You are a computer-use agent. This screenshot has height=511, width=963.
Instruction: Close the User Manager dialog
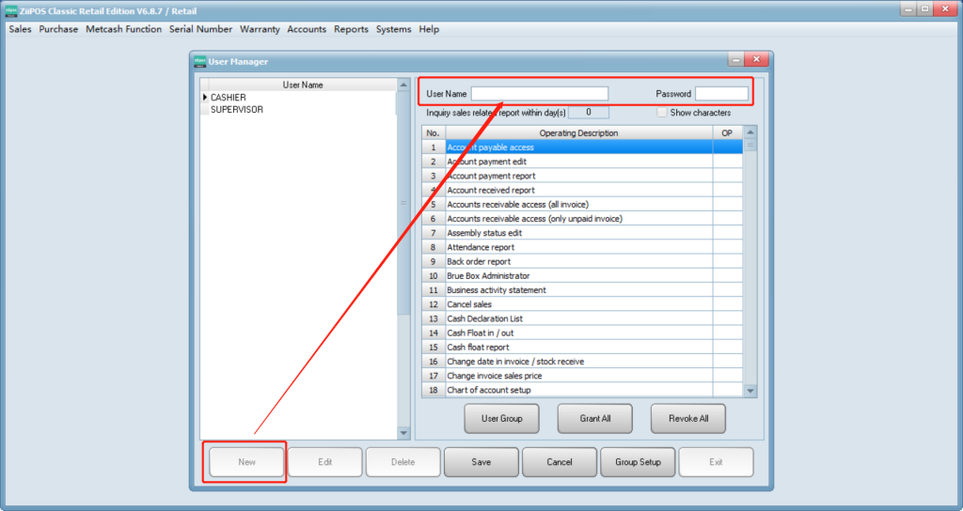pyautogui.click(x=755, y=61)
